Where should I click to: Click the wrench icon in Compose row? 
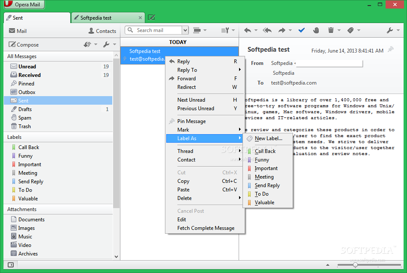(x=106, y=44)
